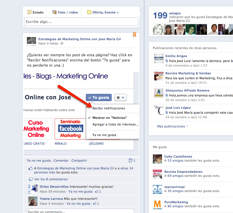Expand 'Ver los 8 comentarios'
The height and width of the screenshot is (213, 233).
(51, 179)
